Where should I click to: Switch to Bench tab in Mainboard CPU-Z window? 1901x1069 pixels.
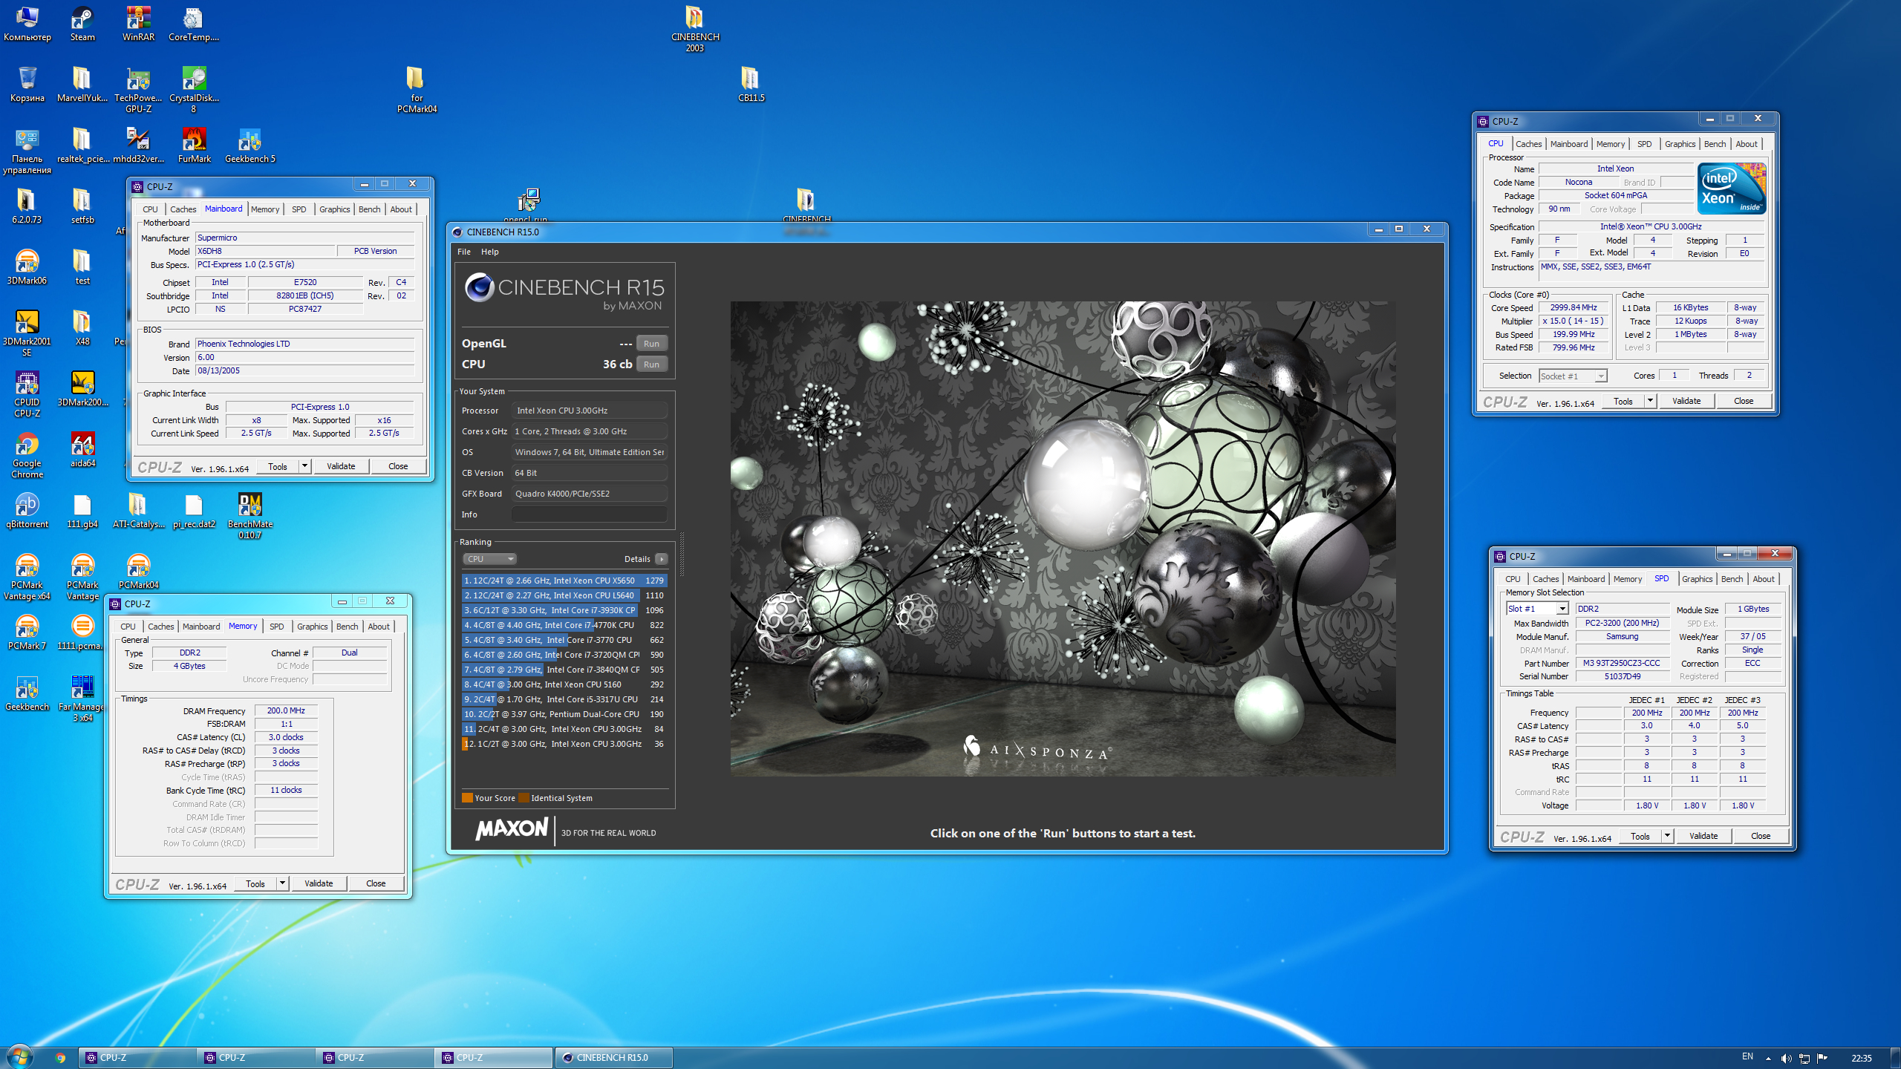point(369,209)
